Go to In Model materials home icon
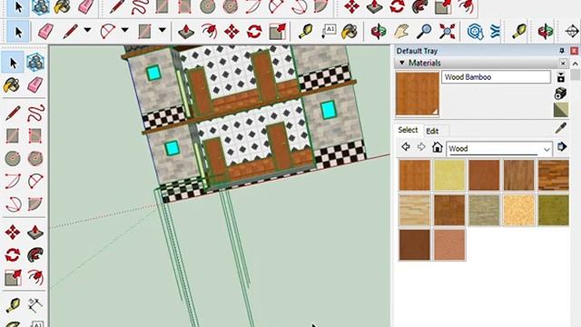This screenshot has height=327, width=581. (438, 147)
